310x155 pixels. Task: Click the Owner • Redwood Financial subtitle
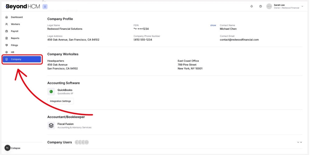(x=286, y=8)
